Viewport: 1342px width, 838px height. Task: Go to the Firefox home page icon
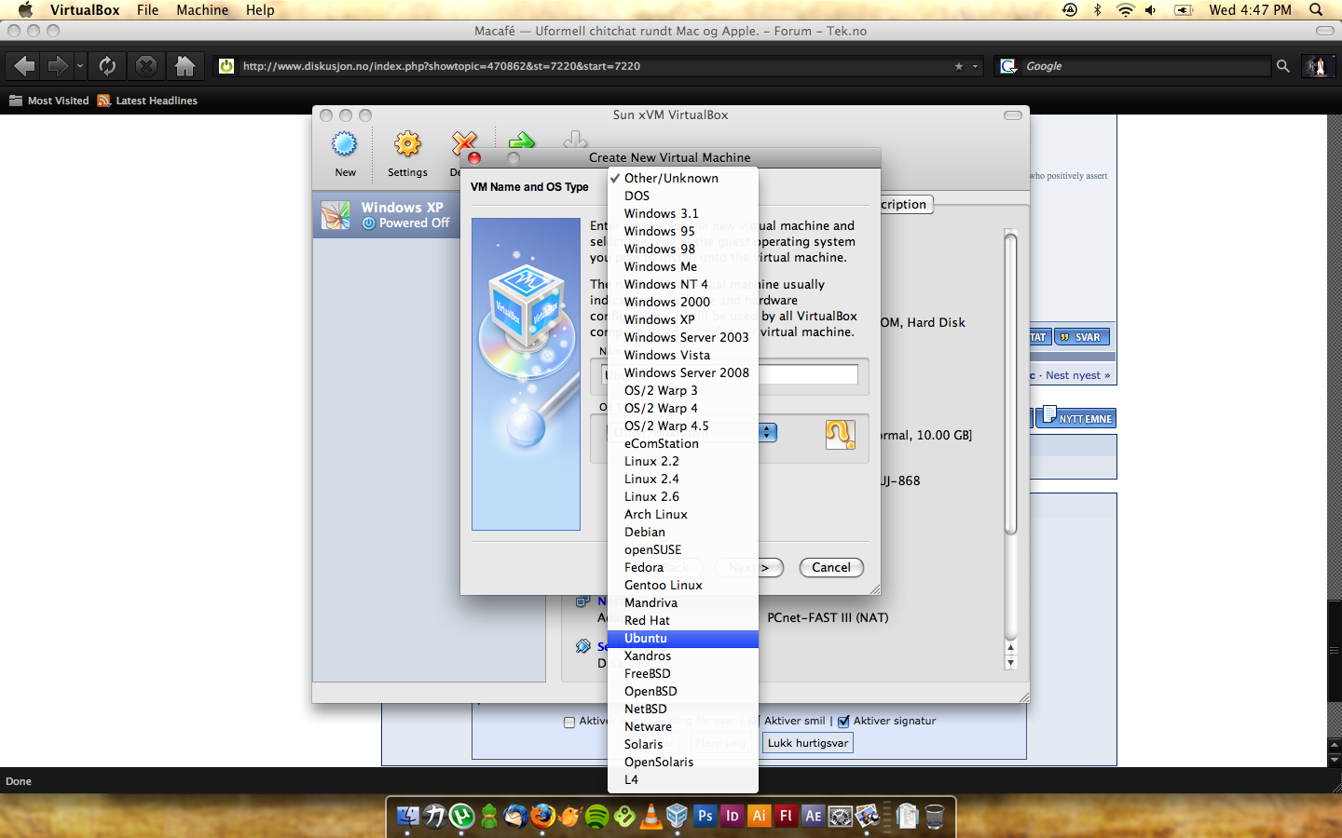tap(185, 66)
